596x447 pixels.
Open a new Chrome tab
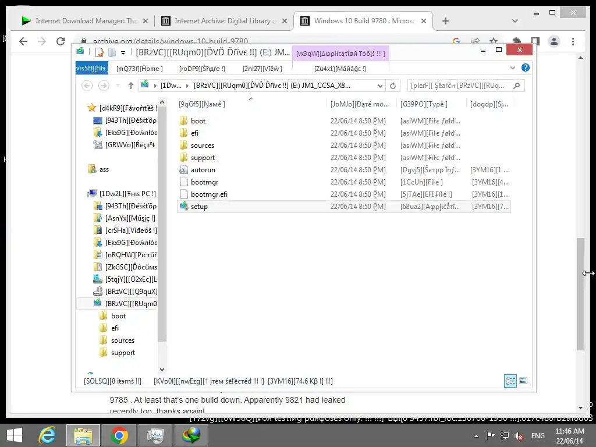point(446,21)
